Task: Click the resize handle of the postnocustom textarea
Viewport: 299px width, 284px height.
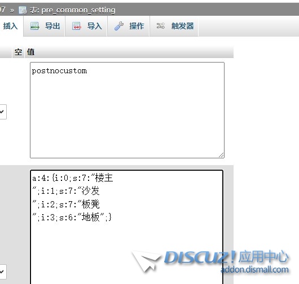Action: pos(221,155)
